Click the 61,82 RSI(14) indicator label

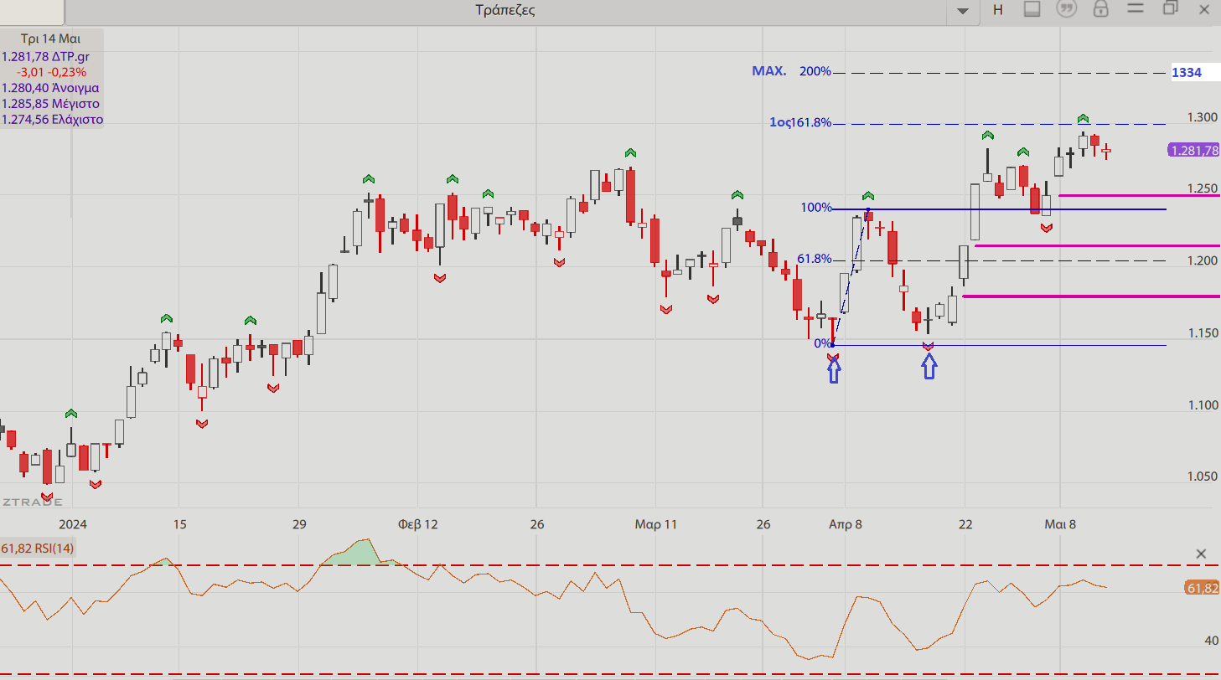[x=37, y=549]
